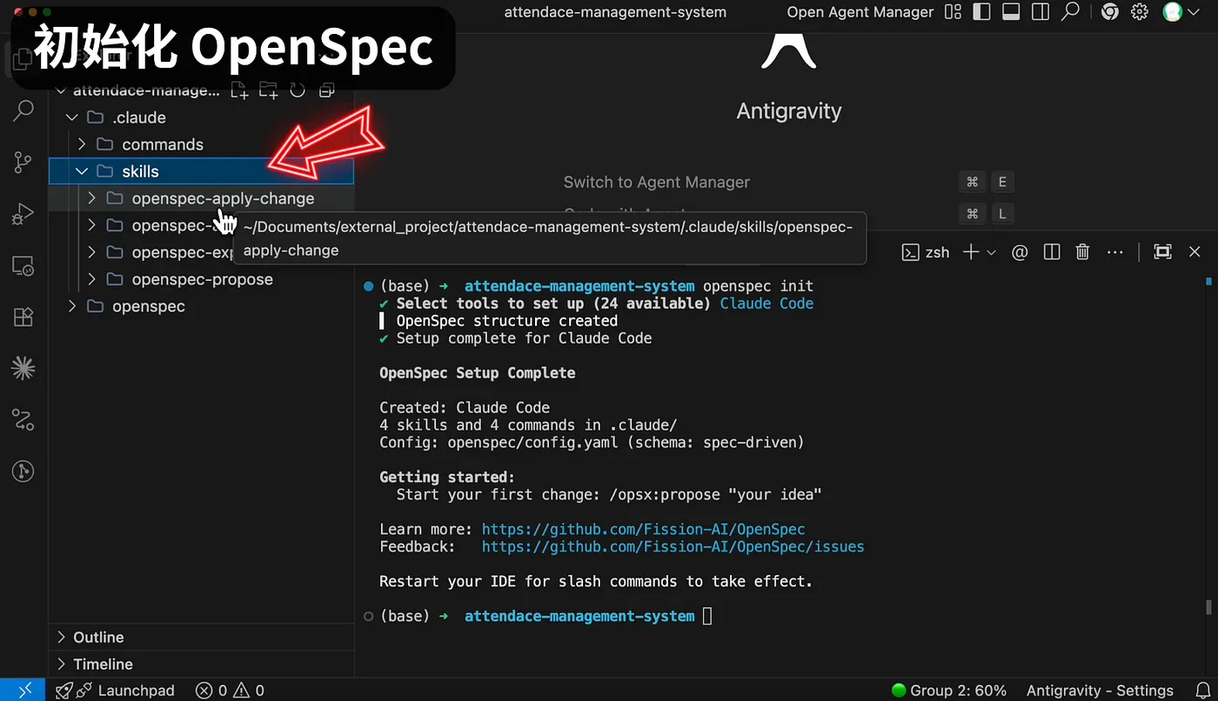Viewport: 1218px width, 701px height.
Task: Collapse all folders in Explorer
Action: pyautogui.click(x=326, y=90)
